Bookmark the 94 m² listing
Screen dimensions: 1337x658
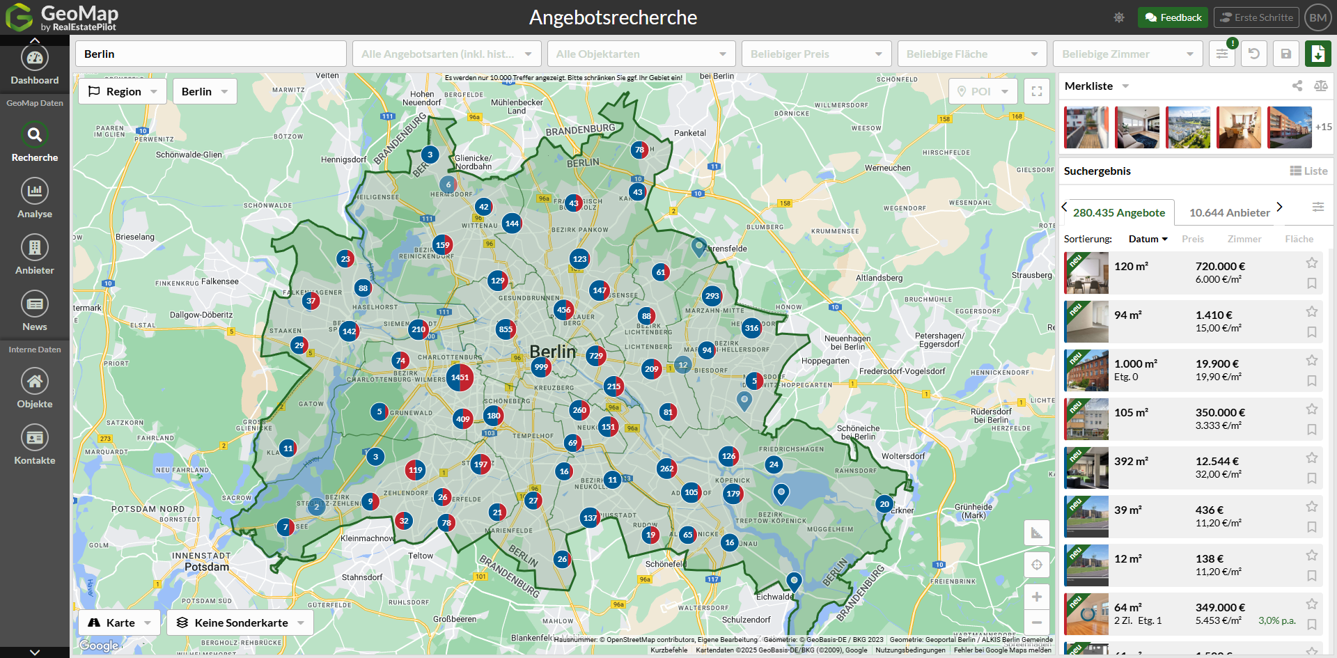(1311, 332)
